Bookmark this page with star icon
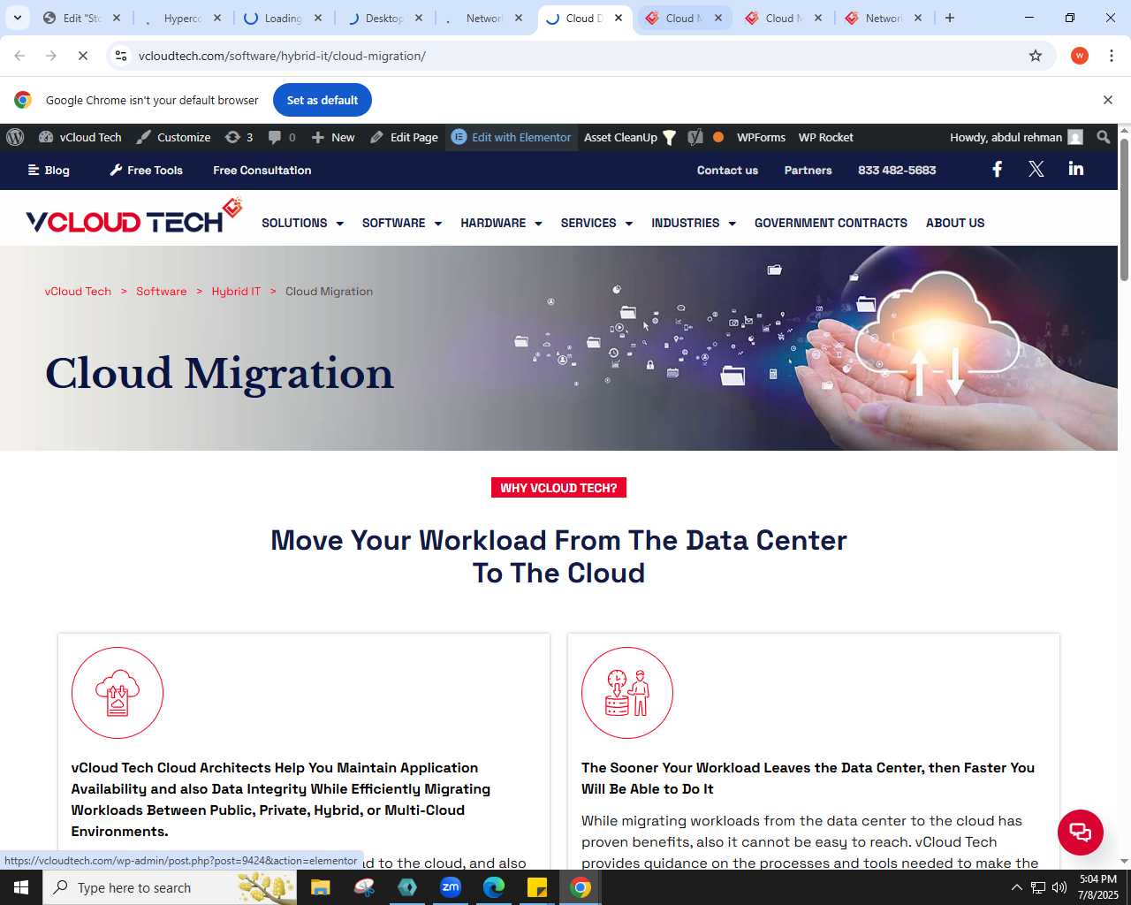This screenshot has width=1131, height=905. point(1036,56)
